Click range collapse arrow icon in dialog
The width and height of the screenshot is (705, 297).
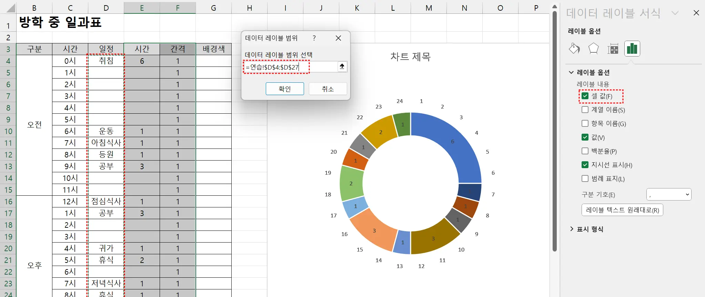point(342,66)
